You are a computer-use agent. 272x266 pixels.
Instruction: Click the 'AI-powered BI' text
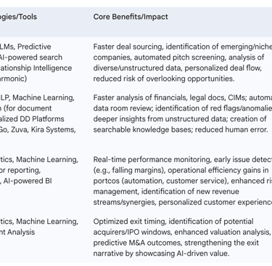tap(28, 181)
